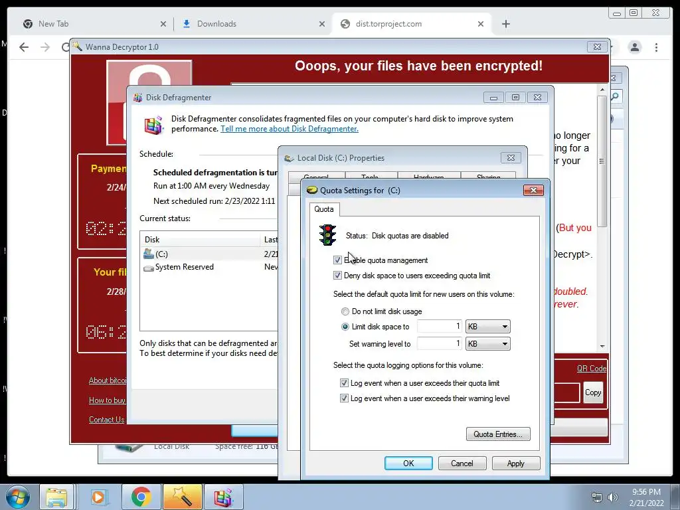Toggle log event for exceeded quota limit

pyautogui.click(x=344, y=383)
